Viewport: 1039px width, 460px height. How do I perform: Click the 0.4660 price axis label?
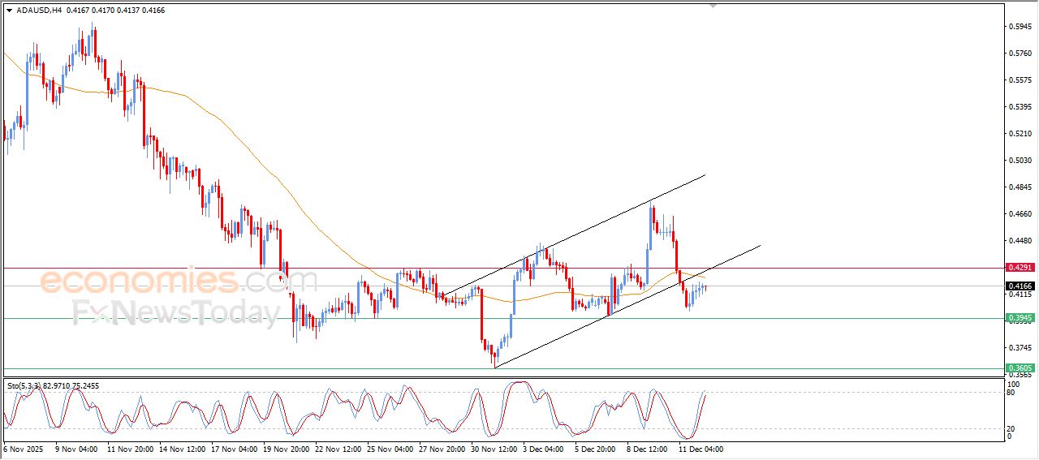tap(1020, 214)
